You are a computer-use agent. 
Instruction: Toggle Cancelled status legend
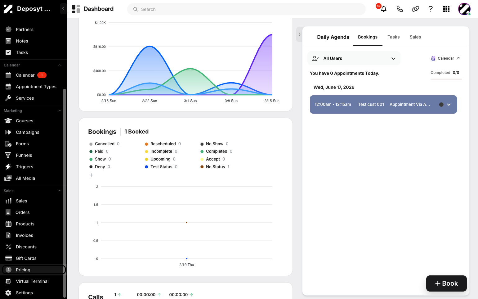[x=104, y=144]
